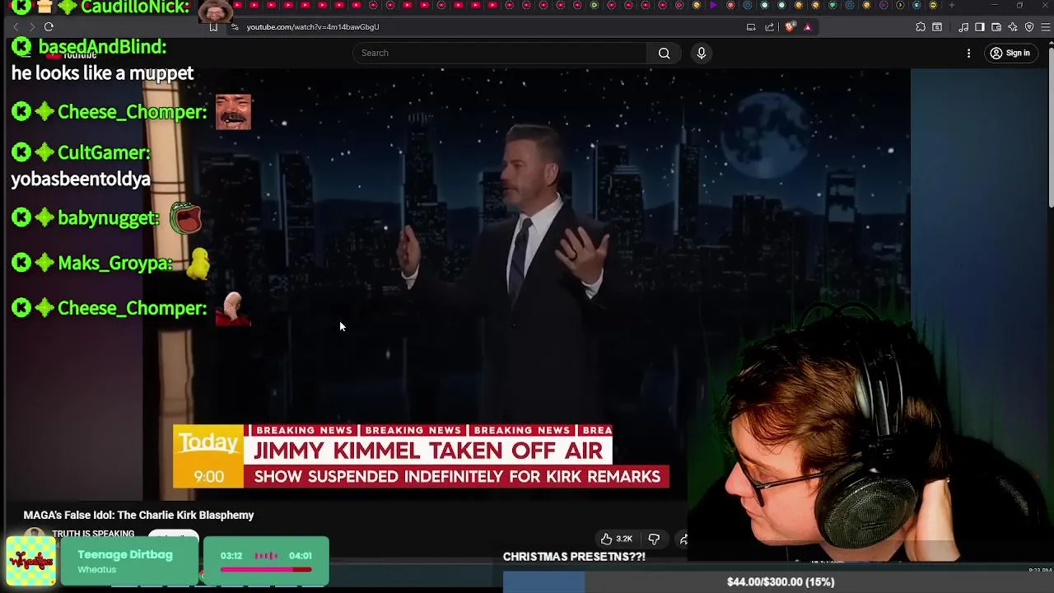Click chat username basedAndBlind
The height and width of the screenshot is (593, 1054).
(x=103, y=47)
